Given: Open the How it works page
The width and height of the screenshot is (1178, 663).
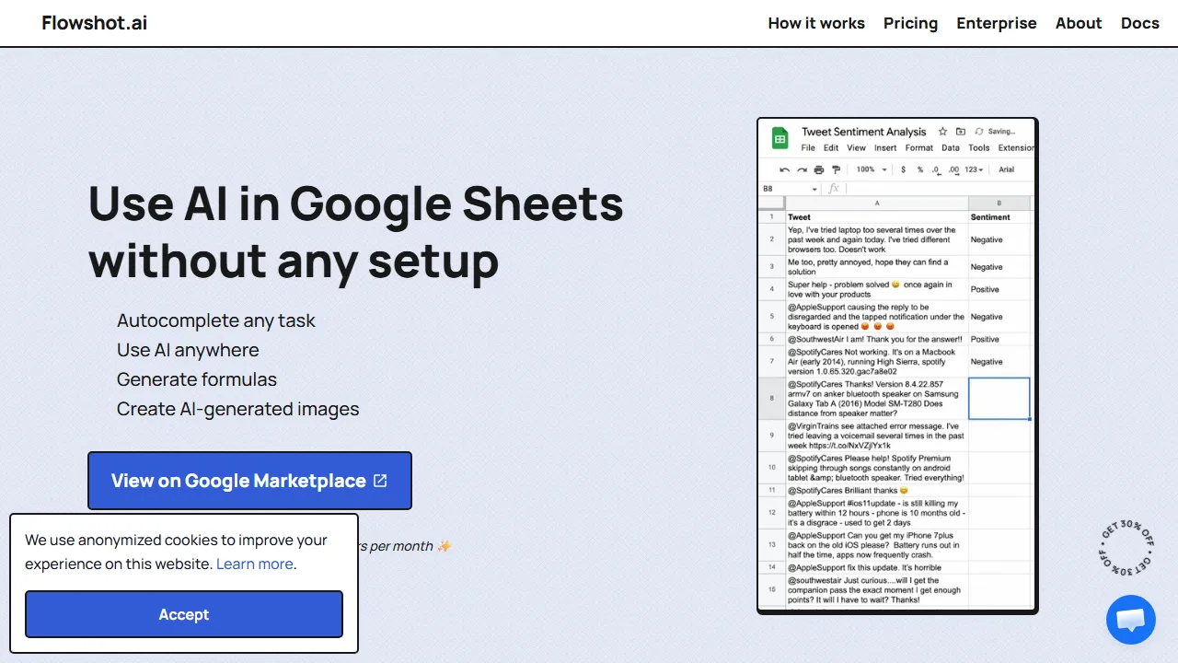Looking at the screenshot, I should pyautogui.click(x=816, y=23).
